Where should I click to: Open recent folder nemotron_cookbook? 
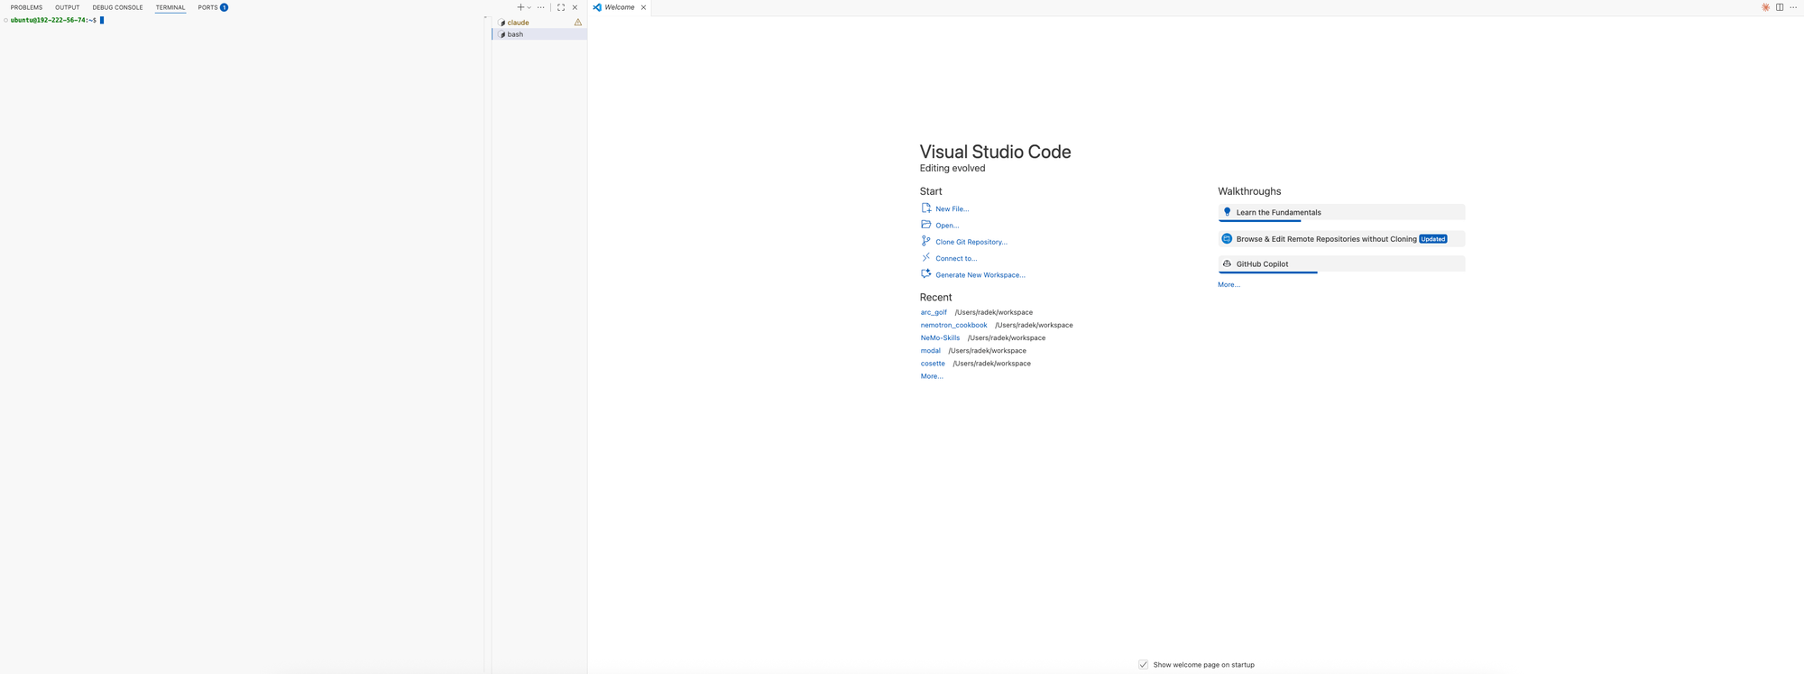pos(953,325)
